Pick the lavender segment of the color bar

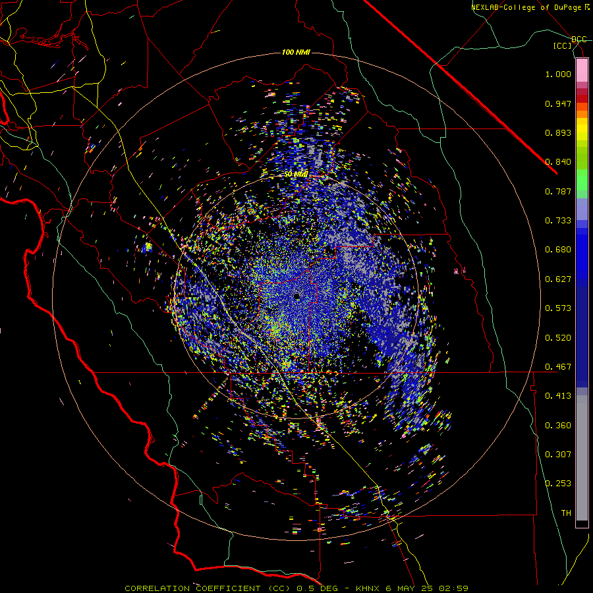[582, 210]
